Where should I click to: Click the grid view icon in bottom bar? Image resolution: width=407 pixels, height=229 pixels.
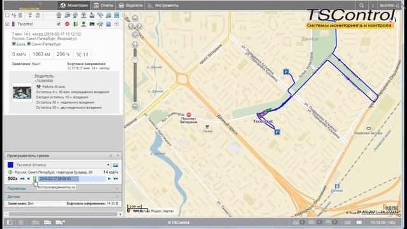pyautogui.click(x=21, y=222)
